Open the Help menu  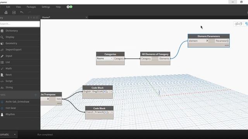(x=58, y=7)
